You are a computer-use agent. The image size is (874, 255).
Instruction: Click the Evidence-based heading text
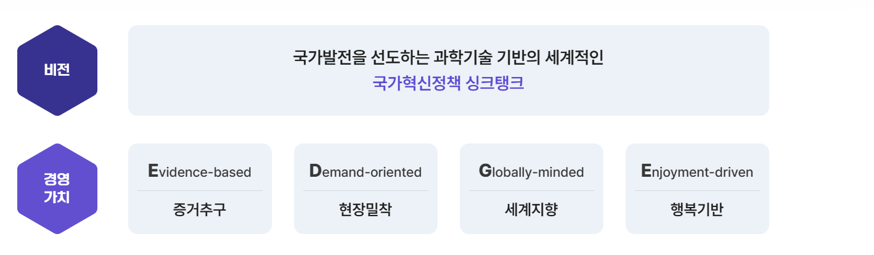pyautogui.click(x=200, y=171)
